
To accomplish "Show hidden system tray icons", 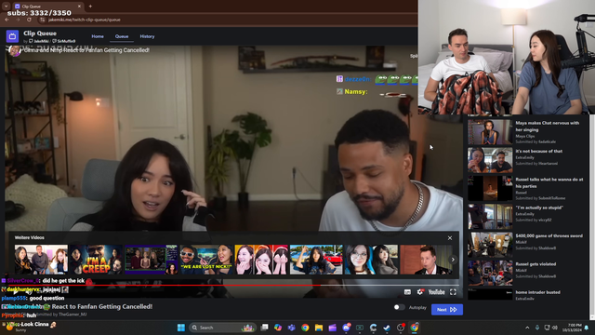I will 527,328.
